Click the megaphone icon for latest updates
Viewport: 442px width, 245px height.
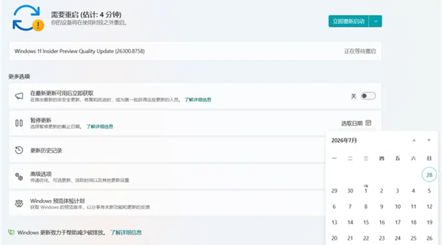coord(19,96)
